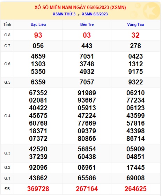
Task: Open the Bạc Liêu province link
Action: [38, 24]
